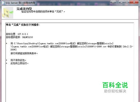Click the window title "SQL Server 导入和导出向导"
Screen dimensions: 140x102
pos(20,3)
